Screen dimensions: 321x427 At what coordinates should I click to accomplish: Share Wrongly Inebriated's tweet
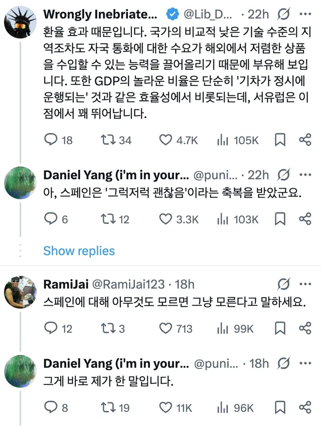[x=305, y=140]
